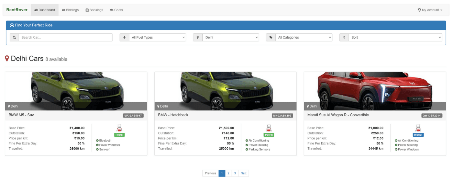This screenshot has width=453, height=182.
Task: Open the BMW - Hatchback car image
Action: pos(226,91)
